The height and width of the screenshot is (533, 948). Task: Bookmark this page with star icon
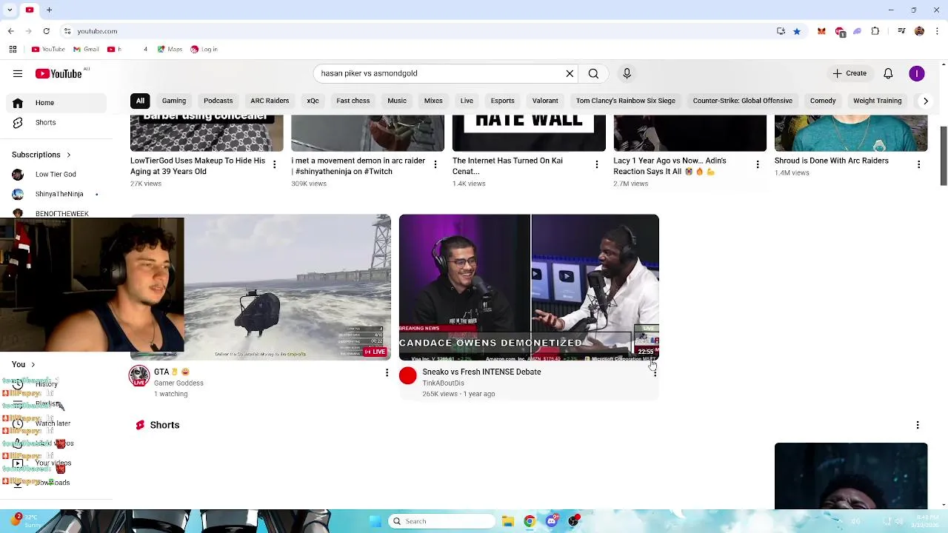(797, 31)
